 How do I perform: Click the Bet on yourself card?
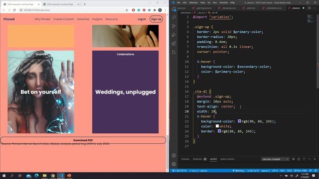pyautogui.click(x=41, y=92)
